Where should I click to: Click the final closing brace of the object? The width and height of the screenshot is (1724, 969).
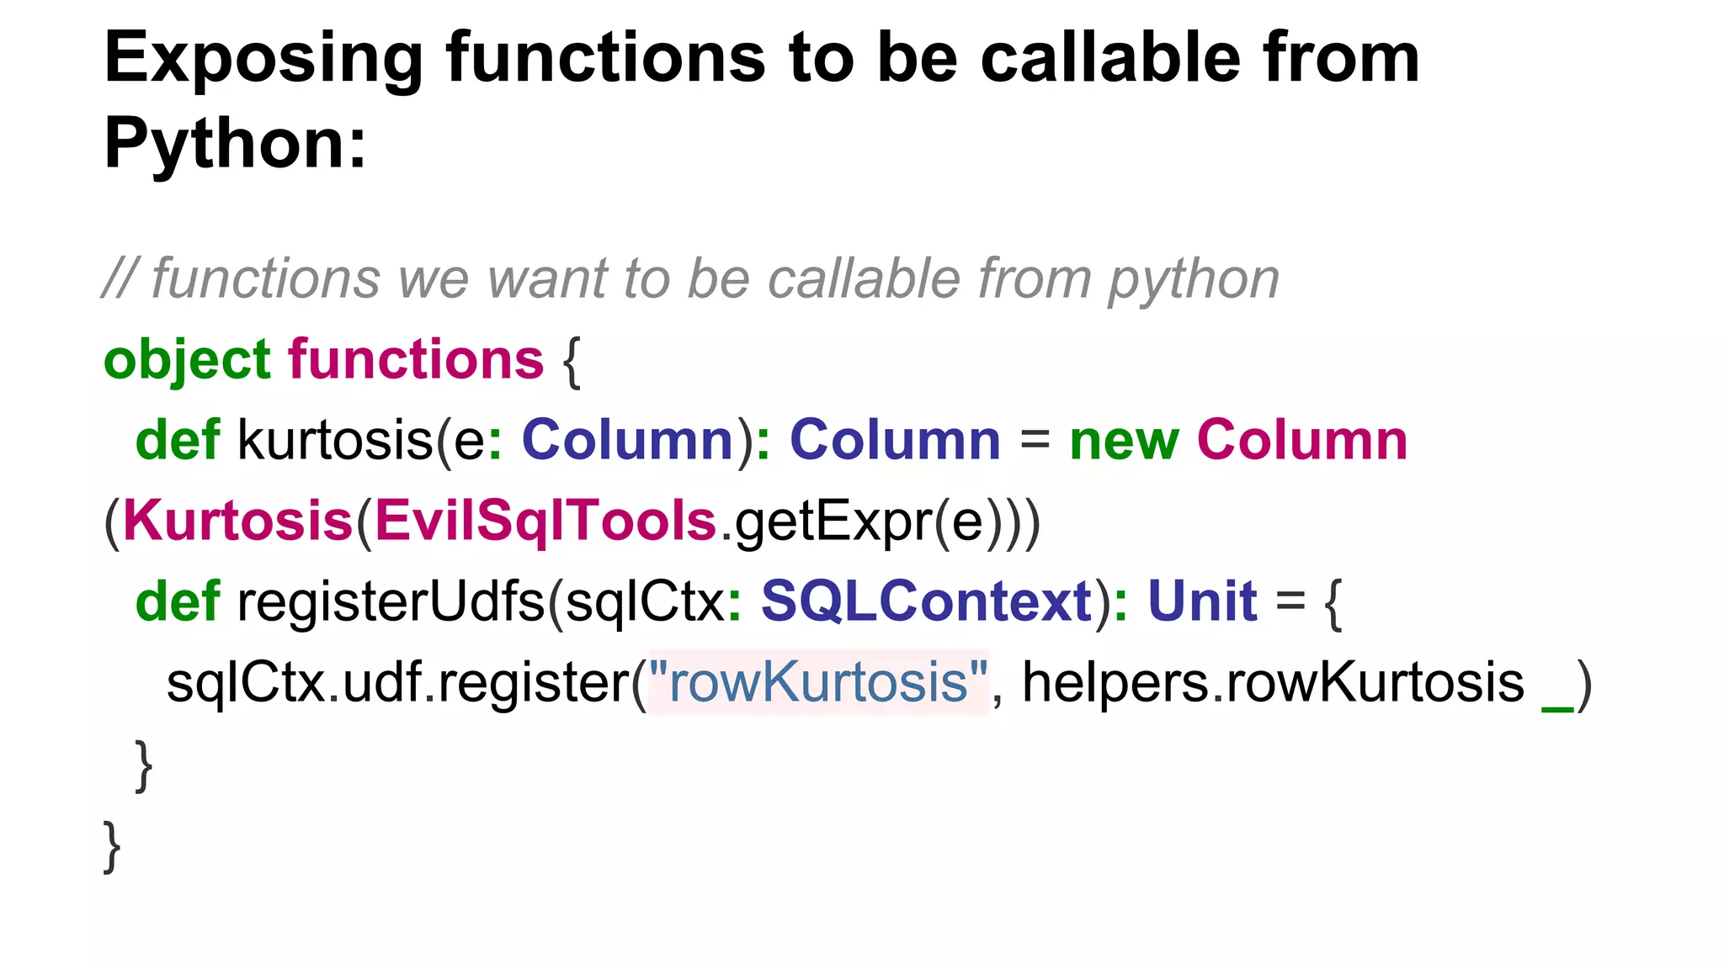click(x=112, y=845)
